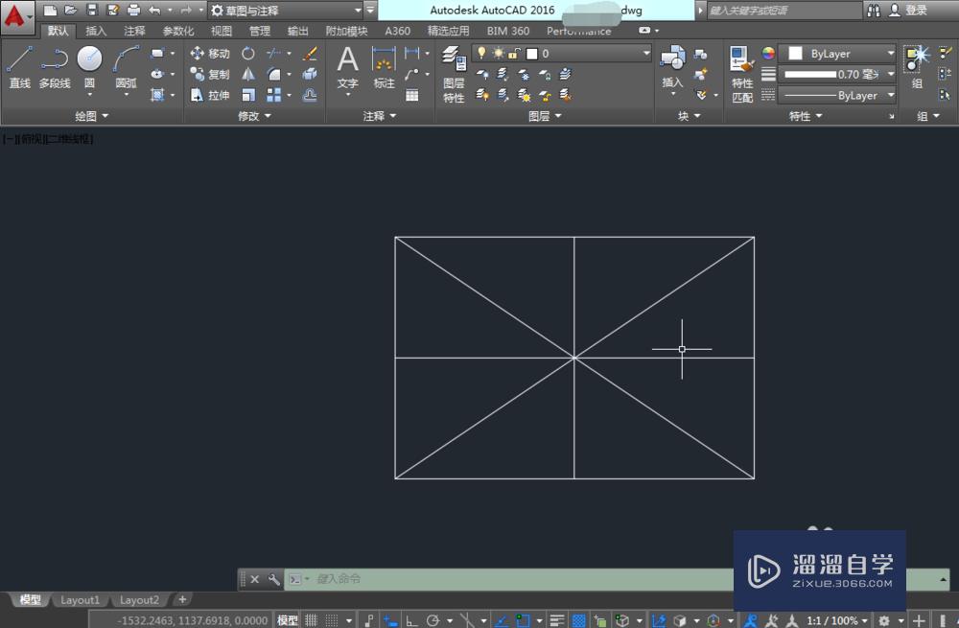Select the Polyline (多段线) tool

(x=54, y=67)
